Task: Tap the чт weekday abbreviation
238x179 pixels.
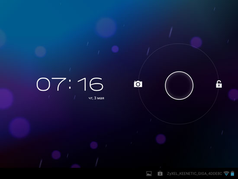Action: tap(90, 98)
